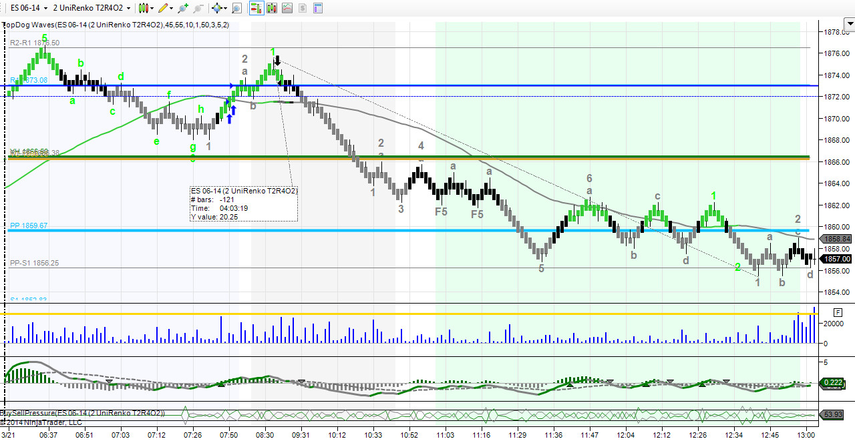Image resolution: width=855 pixels, height=443 pixels.
Task: Click the 1857.00 current price marker
Action: 837,259
